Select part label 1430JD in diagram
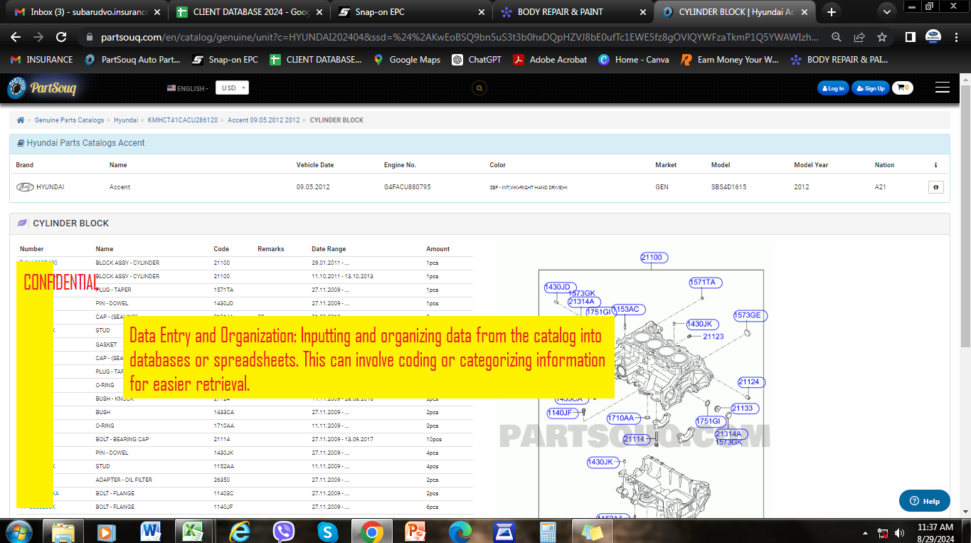Viewport: 971px width, 543px height. (x=560, y=288)
